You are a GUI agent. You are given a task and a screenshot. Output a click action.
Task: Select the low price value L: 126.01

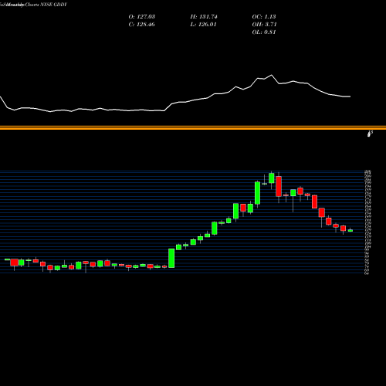(x=203, y=25)
